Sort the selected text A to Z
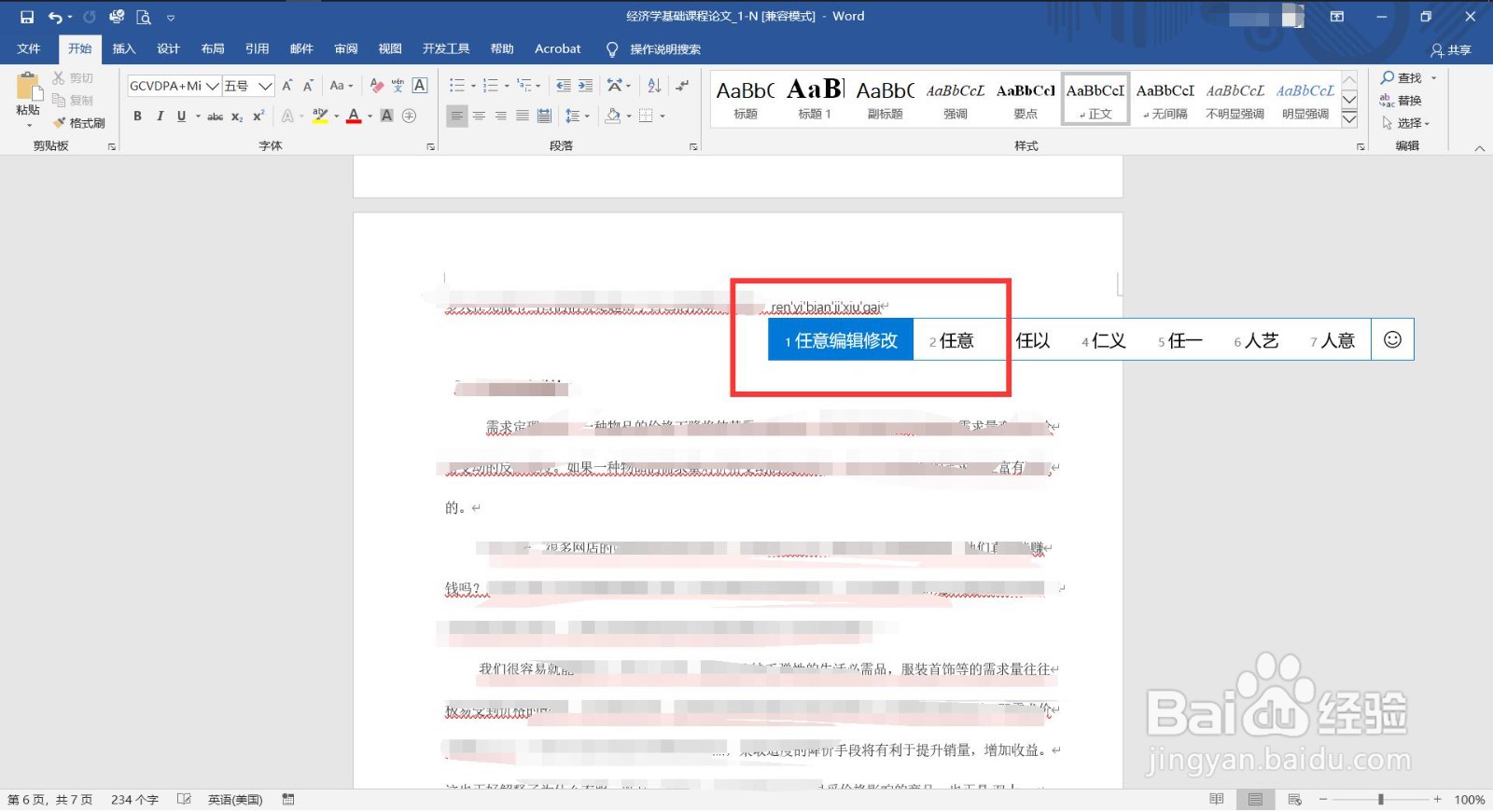This screenshot has height=811, width=1493. coord(654,86)
